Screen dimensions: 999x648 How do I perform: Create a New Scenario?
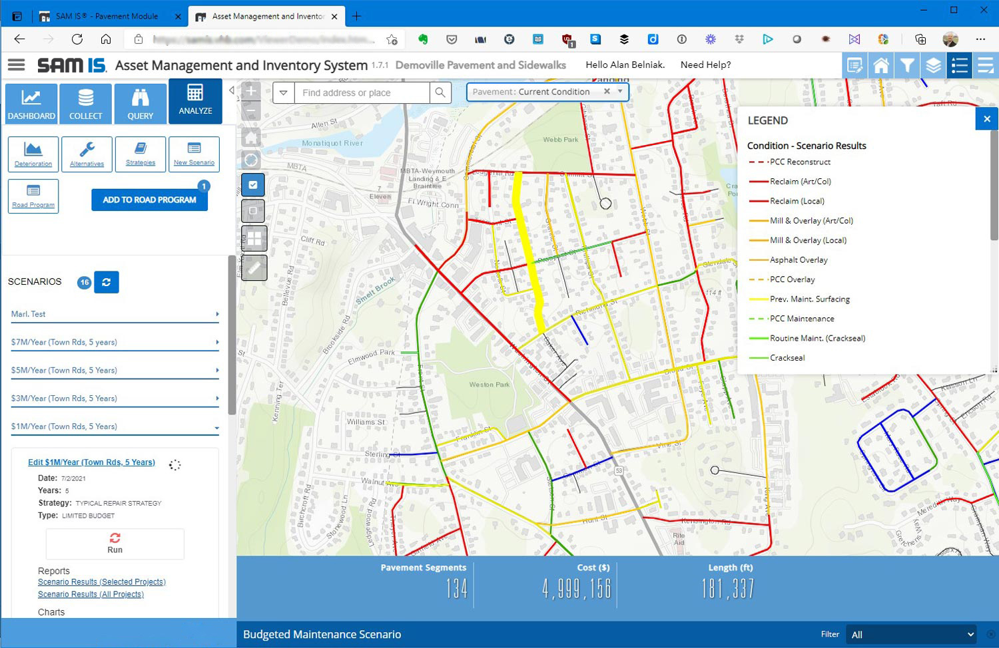[x=194, y=154]
